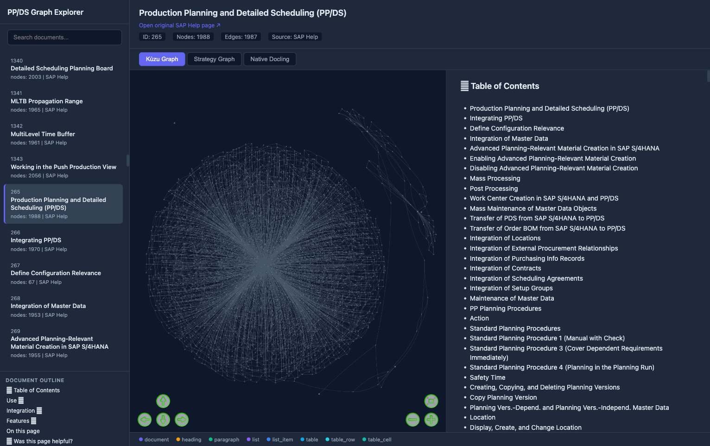Image resolution: width=710 pixels, height=446 pixels.
Task: Pan graph down with arrow icon
Action: tap(163, 420)
